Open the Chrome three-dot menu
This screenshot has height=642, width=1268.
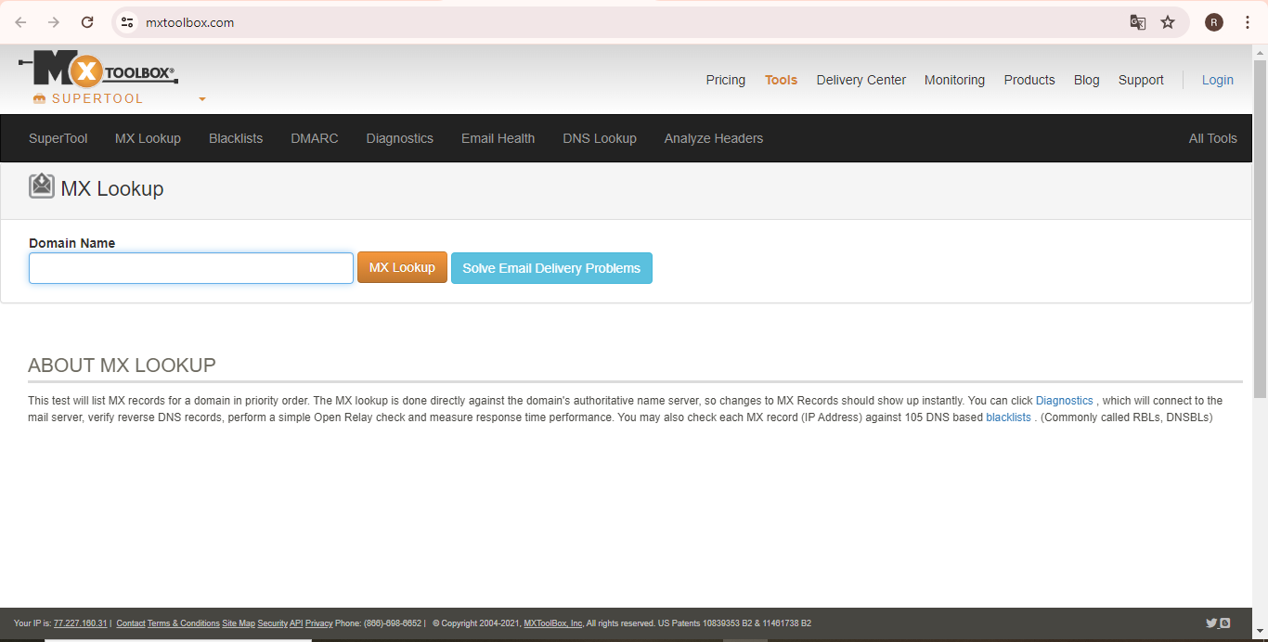tap(1249, 21)
